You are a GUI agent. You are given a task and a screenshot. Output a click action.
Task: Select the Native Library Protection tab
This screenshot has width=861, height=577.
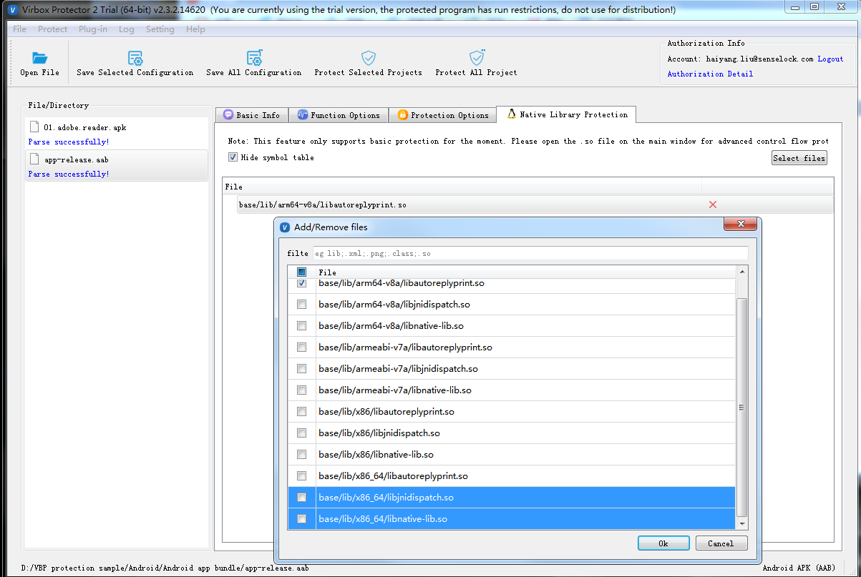click(x=566, y=114)
